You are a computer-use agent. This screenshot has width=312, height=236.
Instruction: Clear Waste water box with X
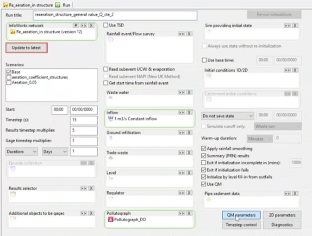[189, 92]
